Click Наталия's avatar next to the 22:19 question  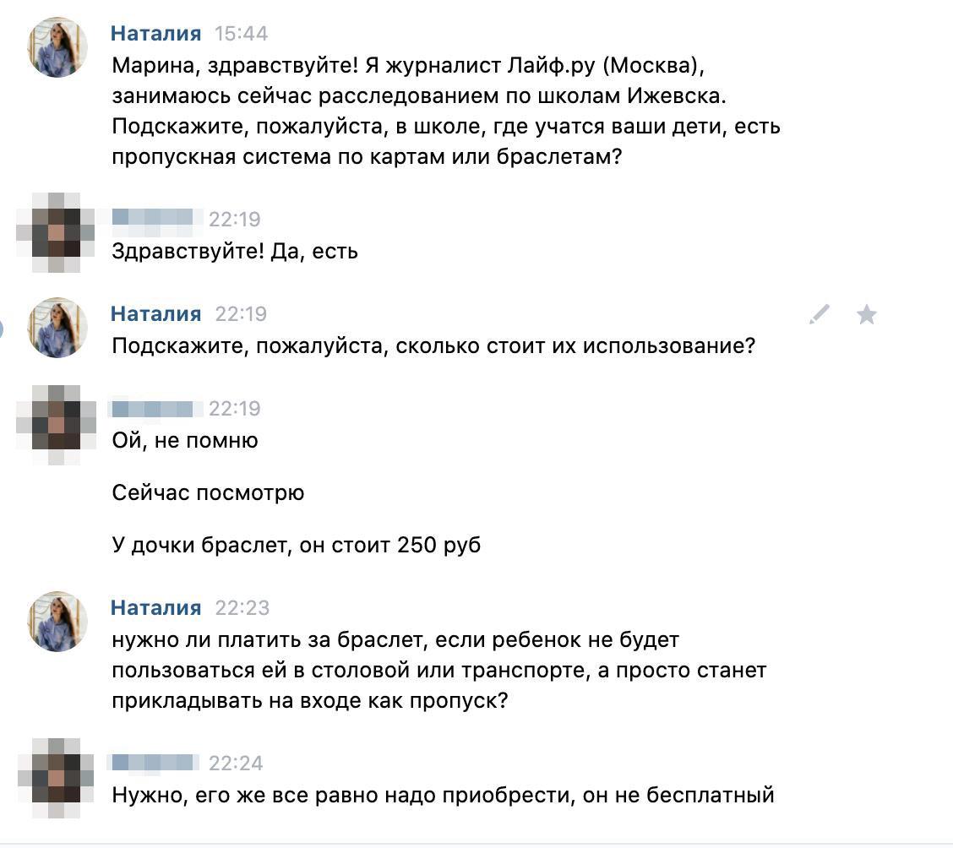coord(57,328)
